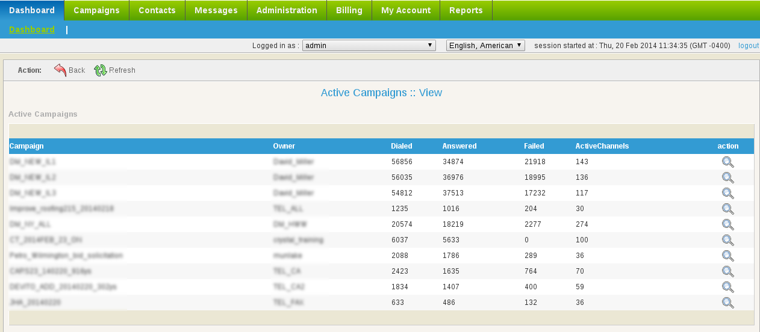Go to the Billing tab
This screenshot has width=760, height=332.
coord(349,10)
